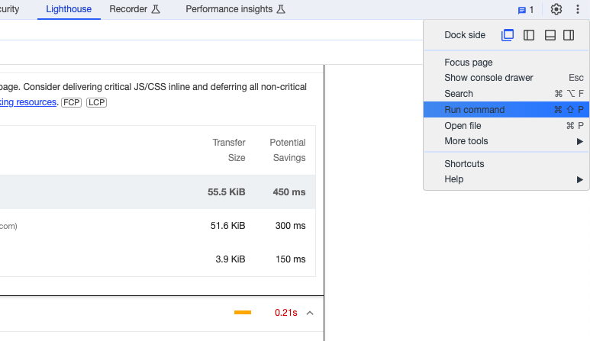Open DevTools settings gear
The height and width of the screenshot is (341, 590).
556,10
